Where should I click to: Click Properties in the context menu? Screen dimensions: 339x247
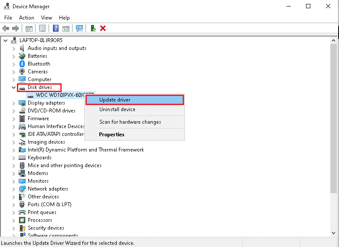(112, 135)
